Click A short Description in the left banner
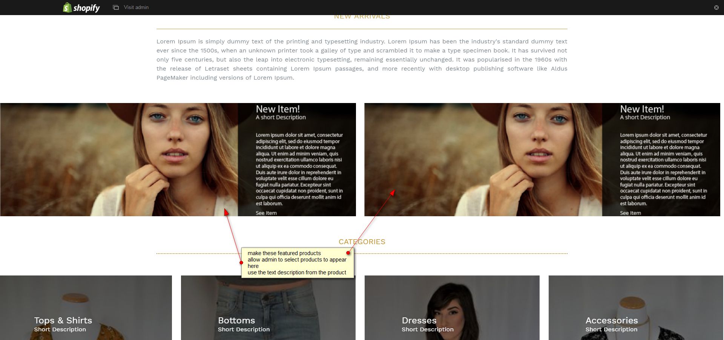 click(281, 117)
